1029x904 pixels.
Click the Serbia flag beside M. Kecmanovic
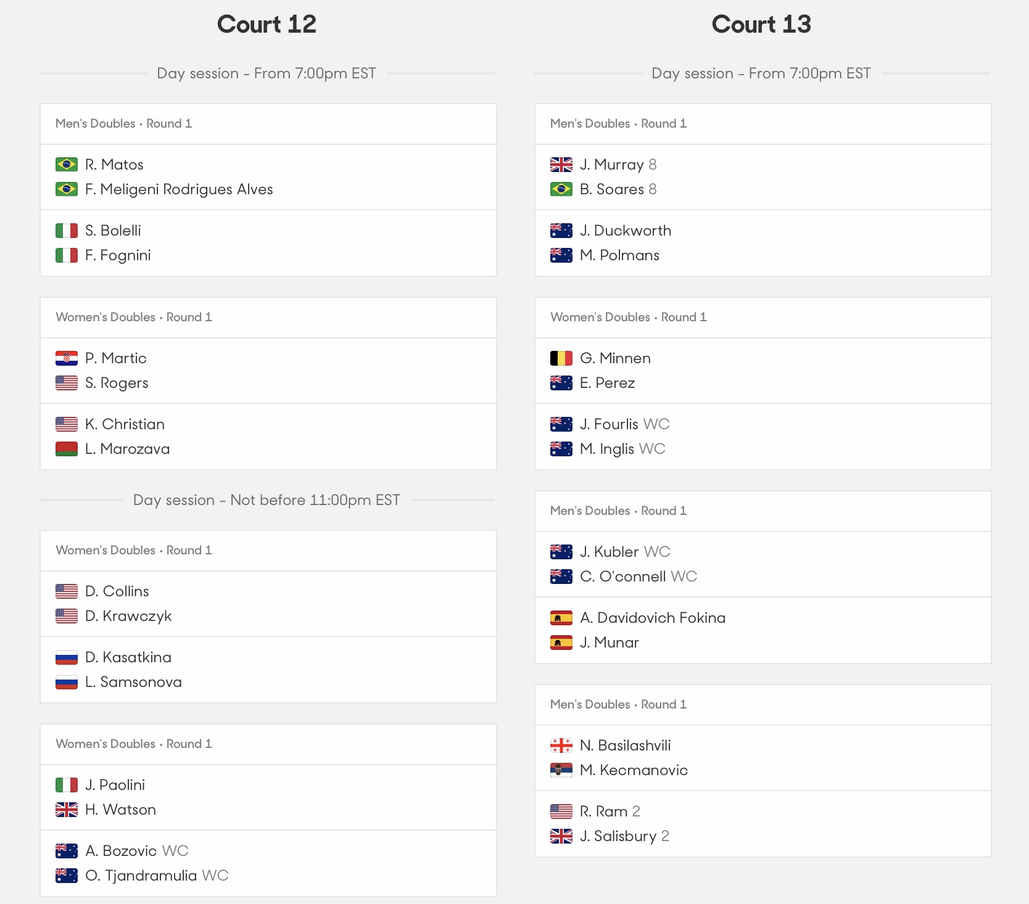pos(561,770)
